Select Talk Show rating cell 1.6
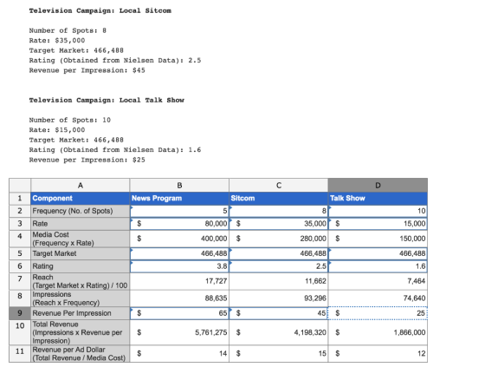This screenshot has height=367, width=485. 378,266
